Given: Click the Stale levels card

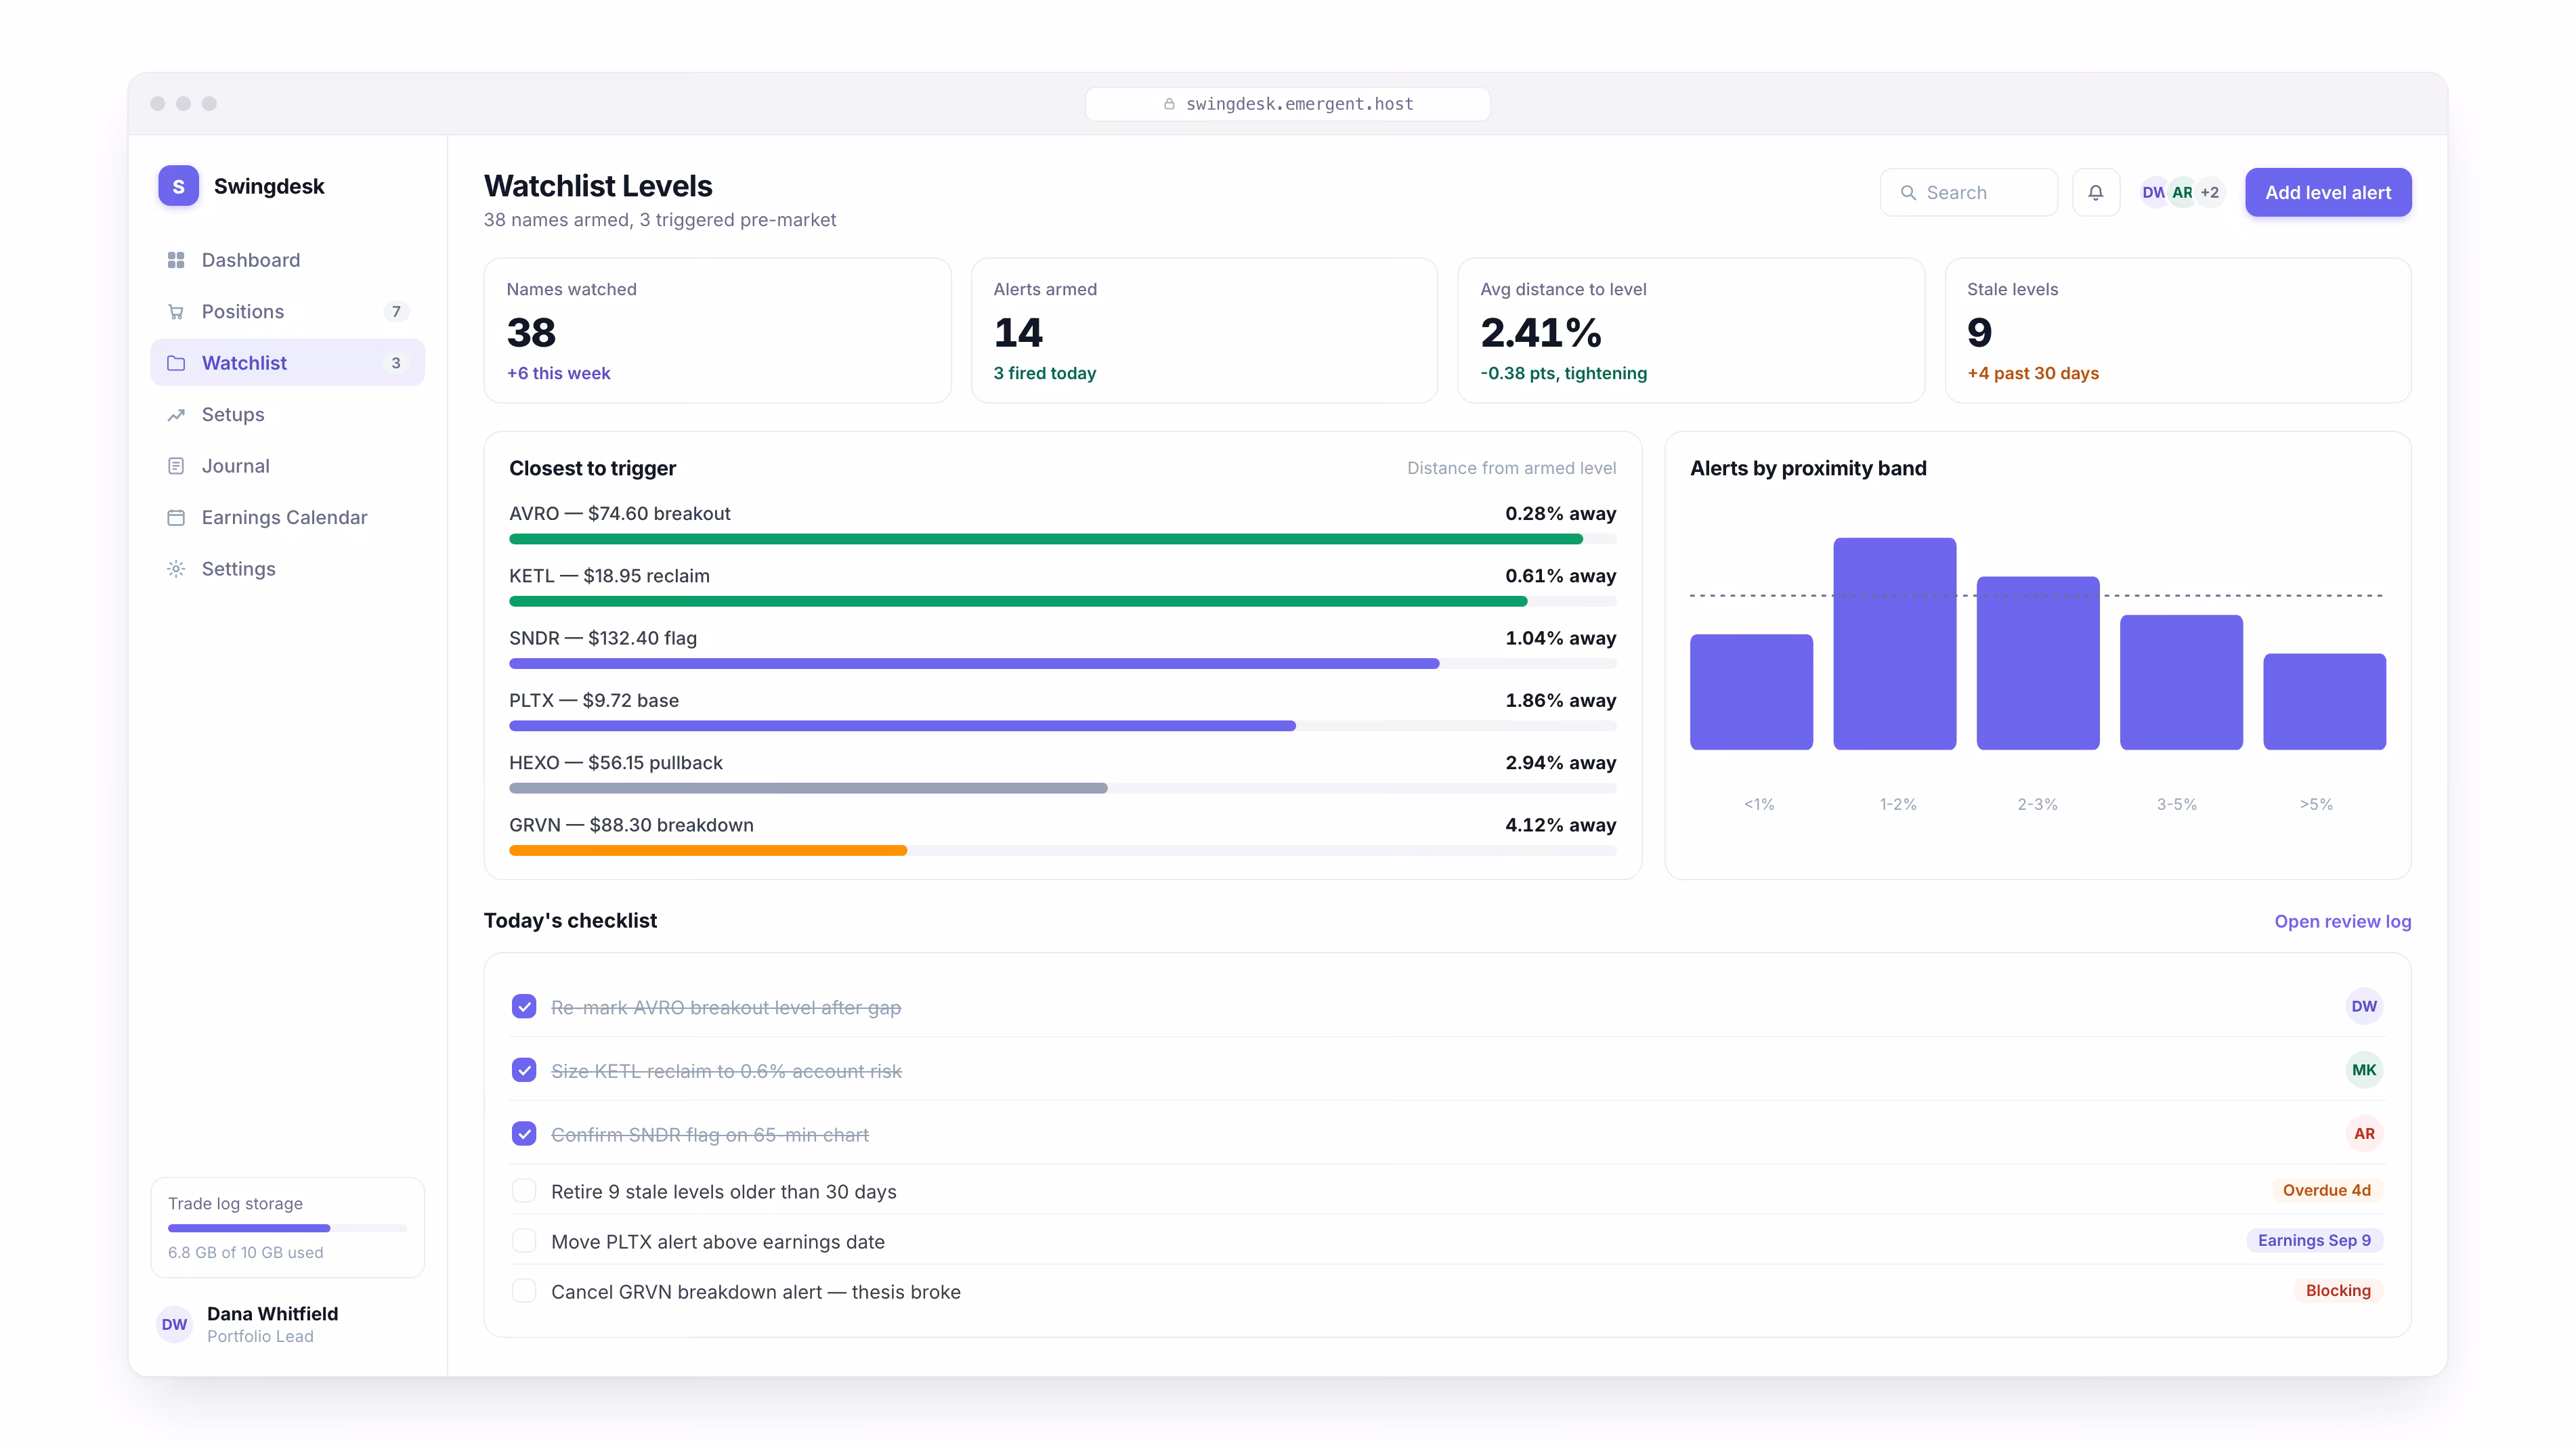Looking at the screenshot, I should [x=2178, y=331].
